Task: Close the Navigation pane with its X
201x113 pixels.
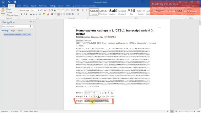Action: click(33, 22)
